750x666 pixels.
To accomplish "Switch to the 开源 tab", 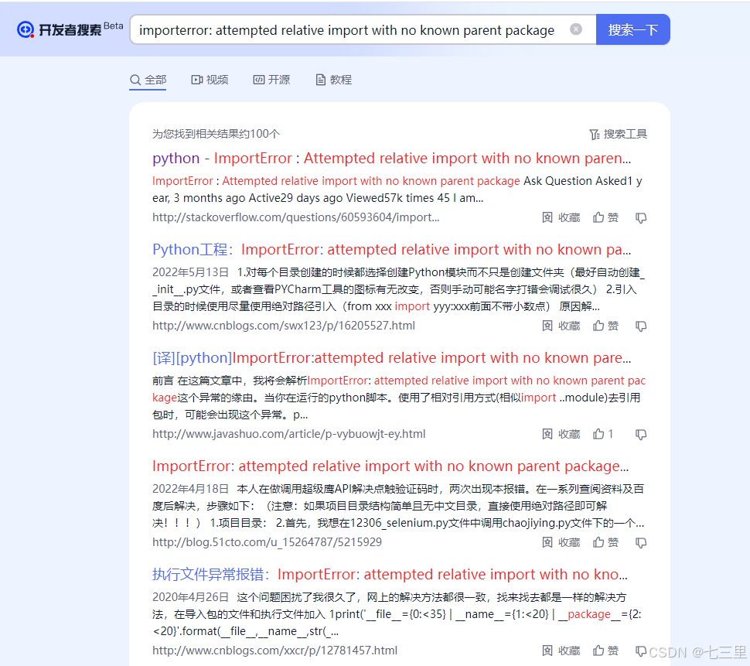I will tap(271, 80).
